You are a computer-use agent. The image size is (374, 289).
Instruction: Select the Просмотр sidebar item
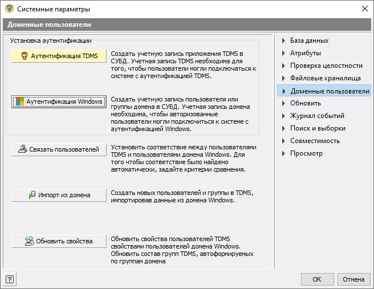point(306,153)
